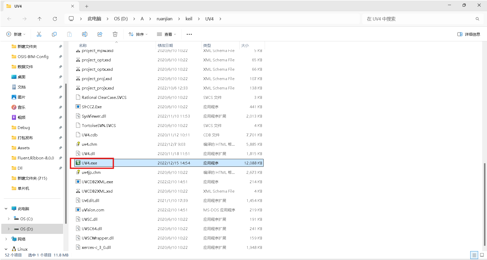The image size is (487, 260).
Task: Select the SysViewer.dll file
Action: (x=94, y=116)
